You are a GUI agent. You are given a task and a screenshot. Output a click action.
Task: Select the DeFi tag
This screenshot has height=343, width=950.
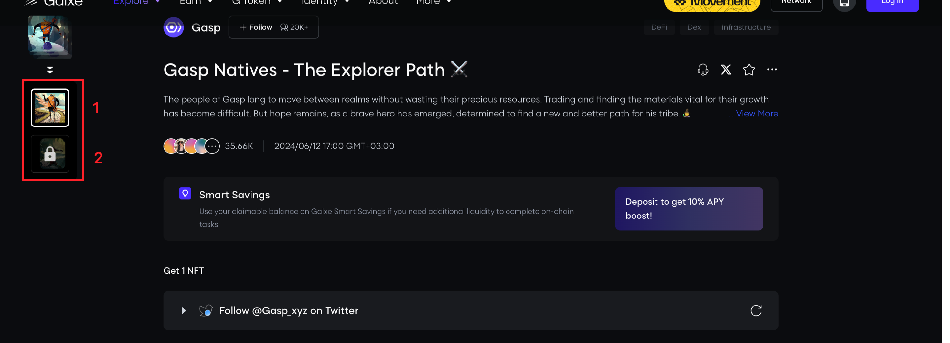[x=659, y=27]
